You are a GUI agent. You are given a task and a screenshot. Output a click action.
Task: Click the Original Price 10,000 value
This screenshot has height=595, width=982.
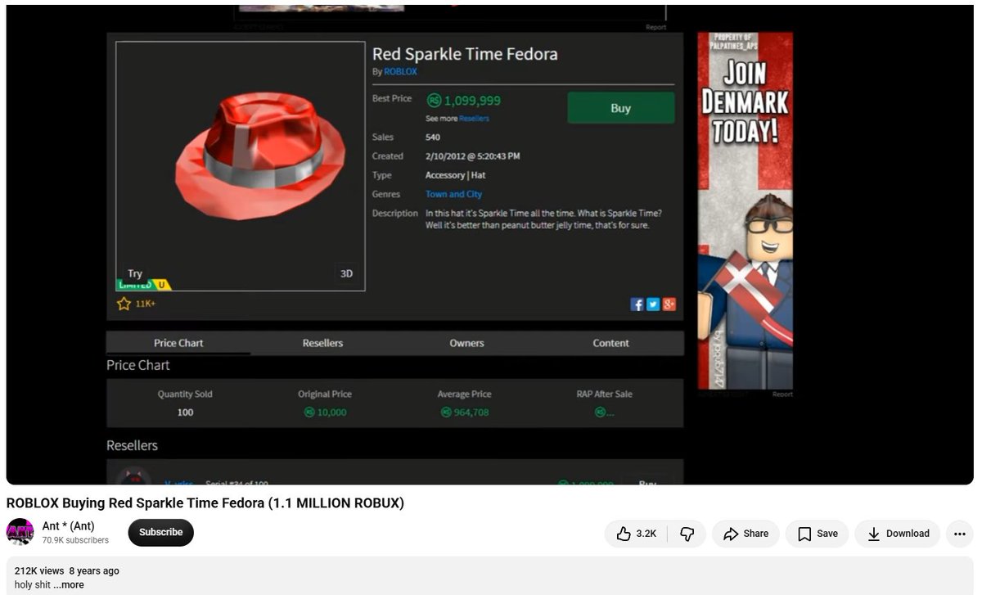325,412
